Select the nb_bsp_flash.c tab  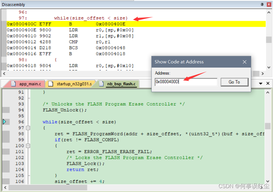tap(118, 84)
